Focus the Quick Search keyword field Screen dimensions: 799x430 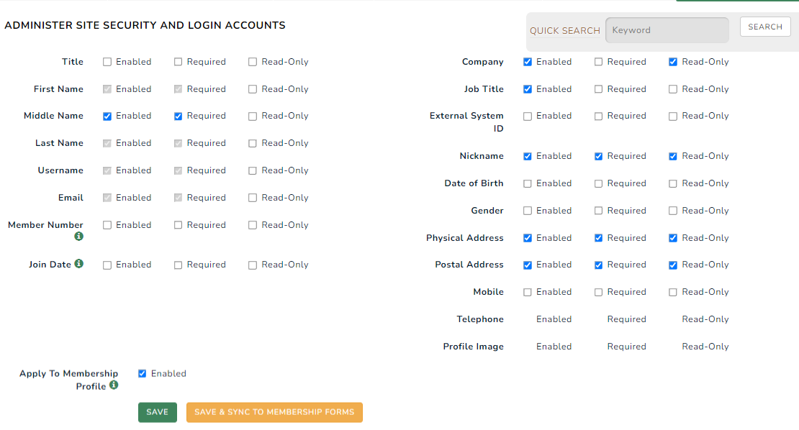point(667,30)
